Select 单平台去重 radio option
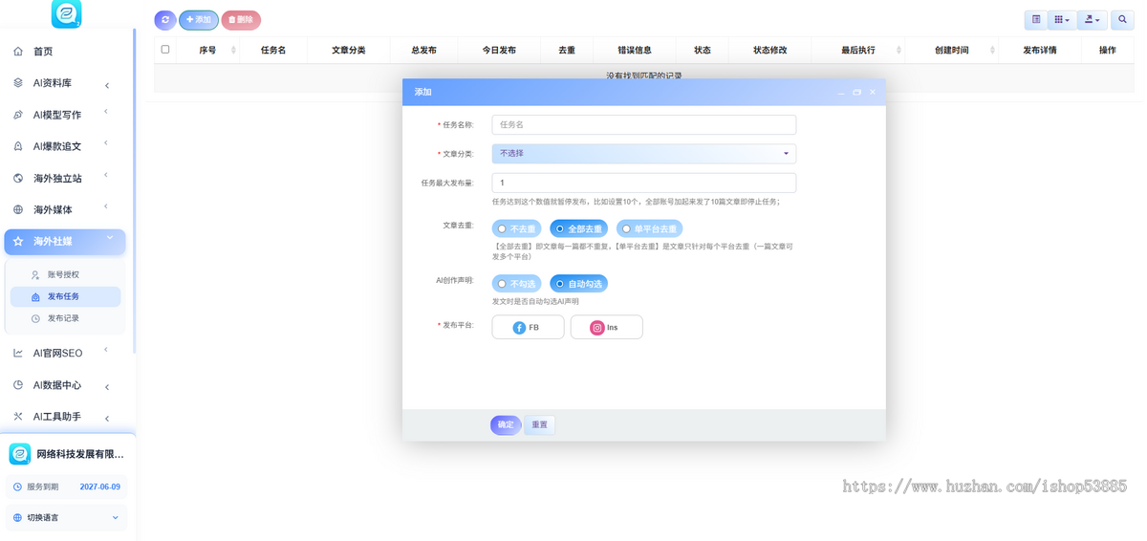The image size is (1147, 541). 650,229
